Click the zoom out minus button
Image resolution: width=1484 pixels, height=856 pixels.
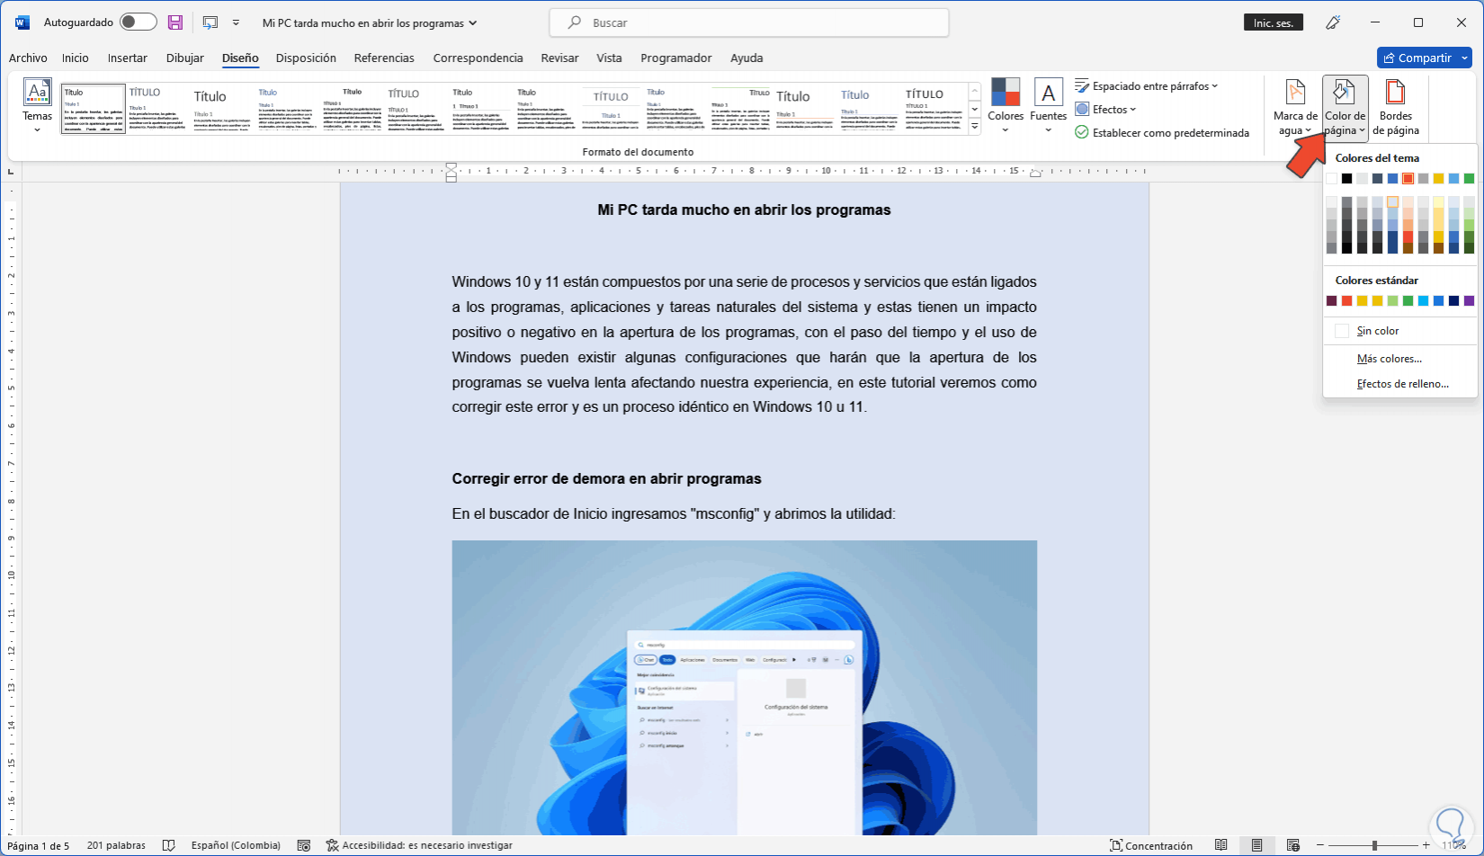pos(1320,845)
